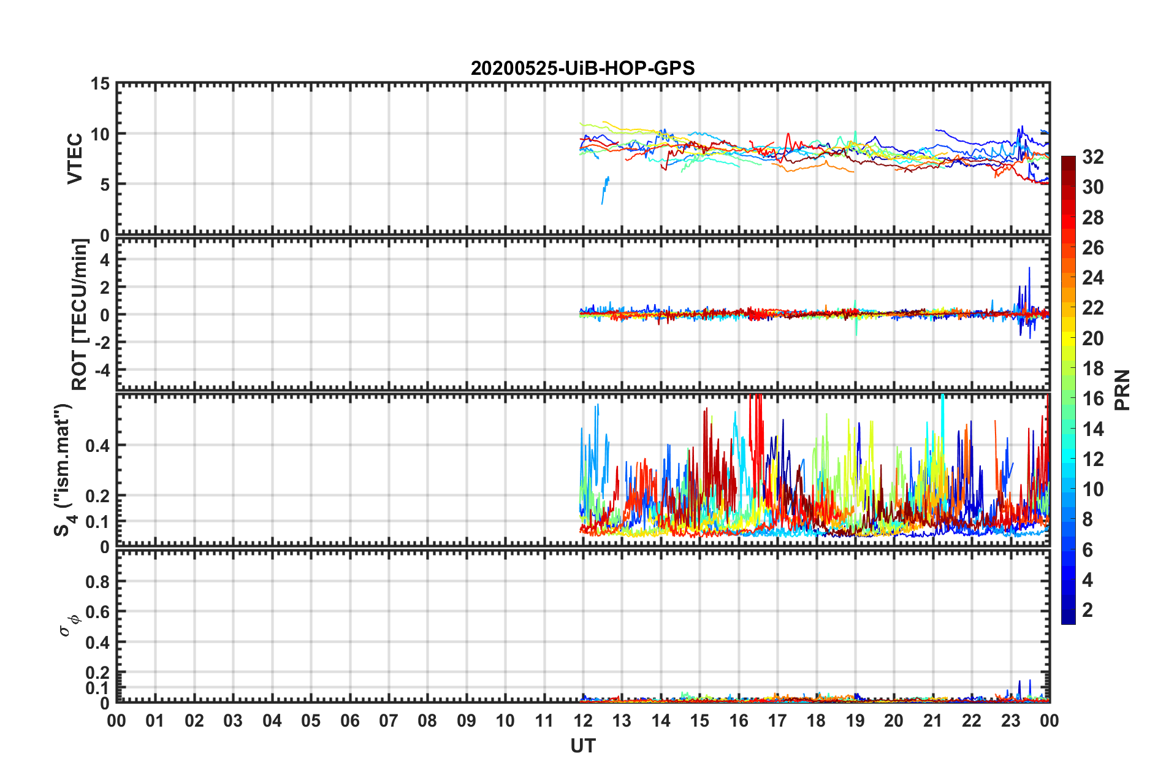The height and width of the screenshot is (780, 1166).
Task: Click the "16" PRN colorbar tick label
Action: (1092, 399)
